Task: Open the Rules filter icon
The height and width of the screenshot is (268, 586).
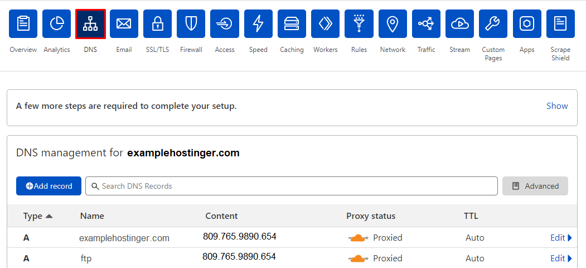Action: (x=359, y=24)
